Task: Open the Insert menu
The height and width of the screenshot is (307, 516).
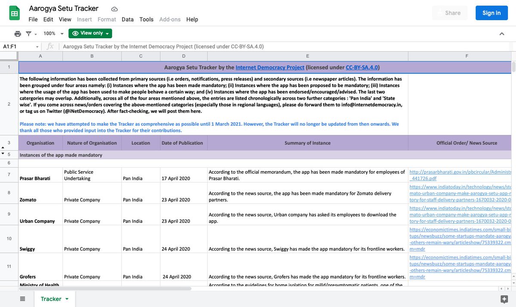Action: point(84,19)
